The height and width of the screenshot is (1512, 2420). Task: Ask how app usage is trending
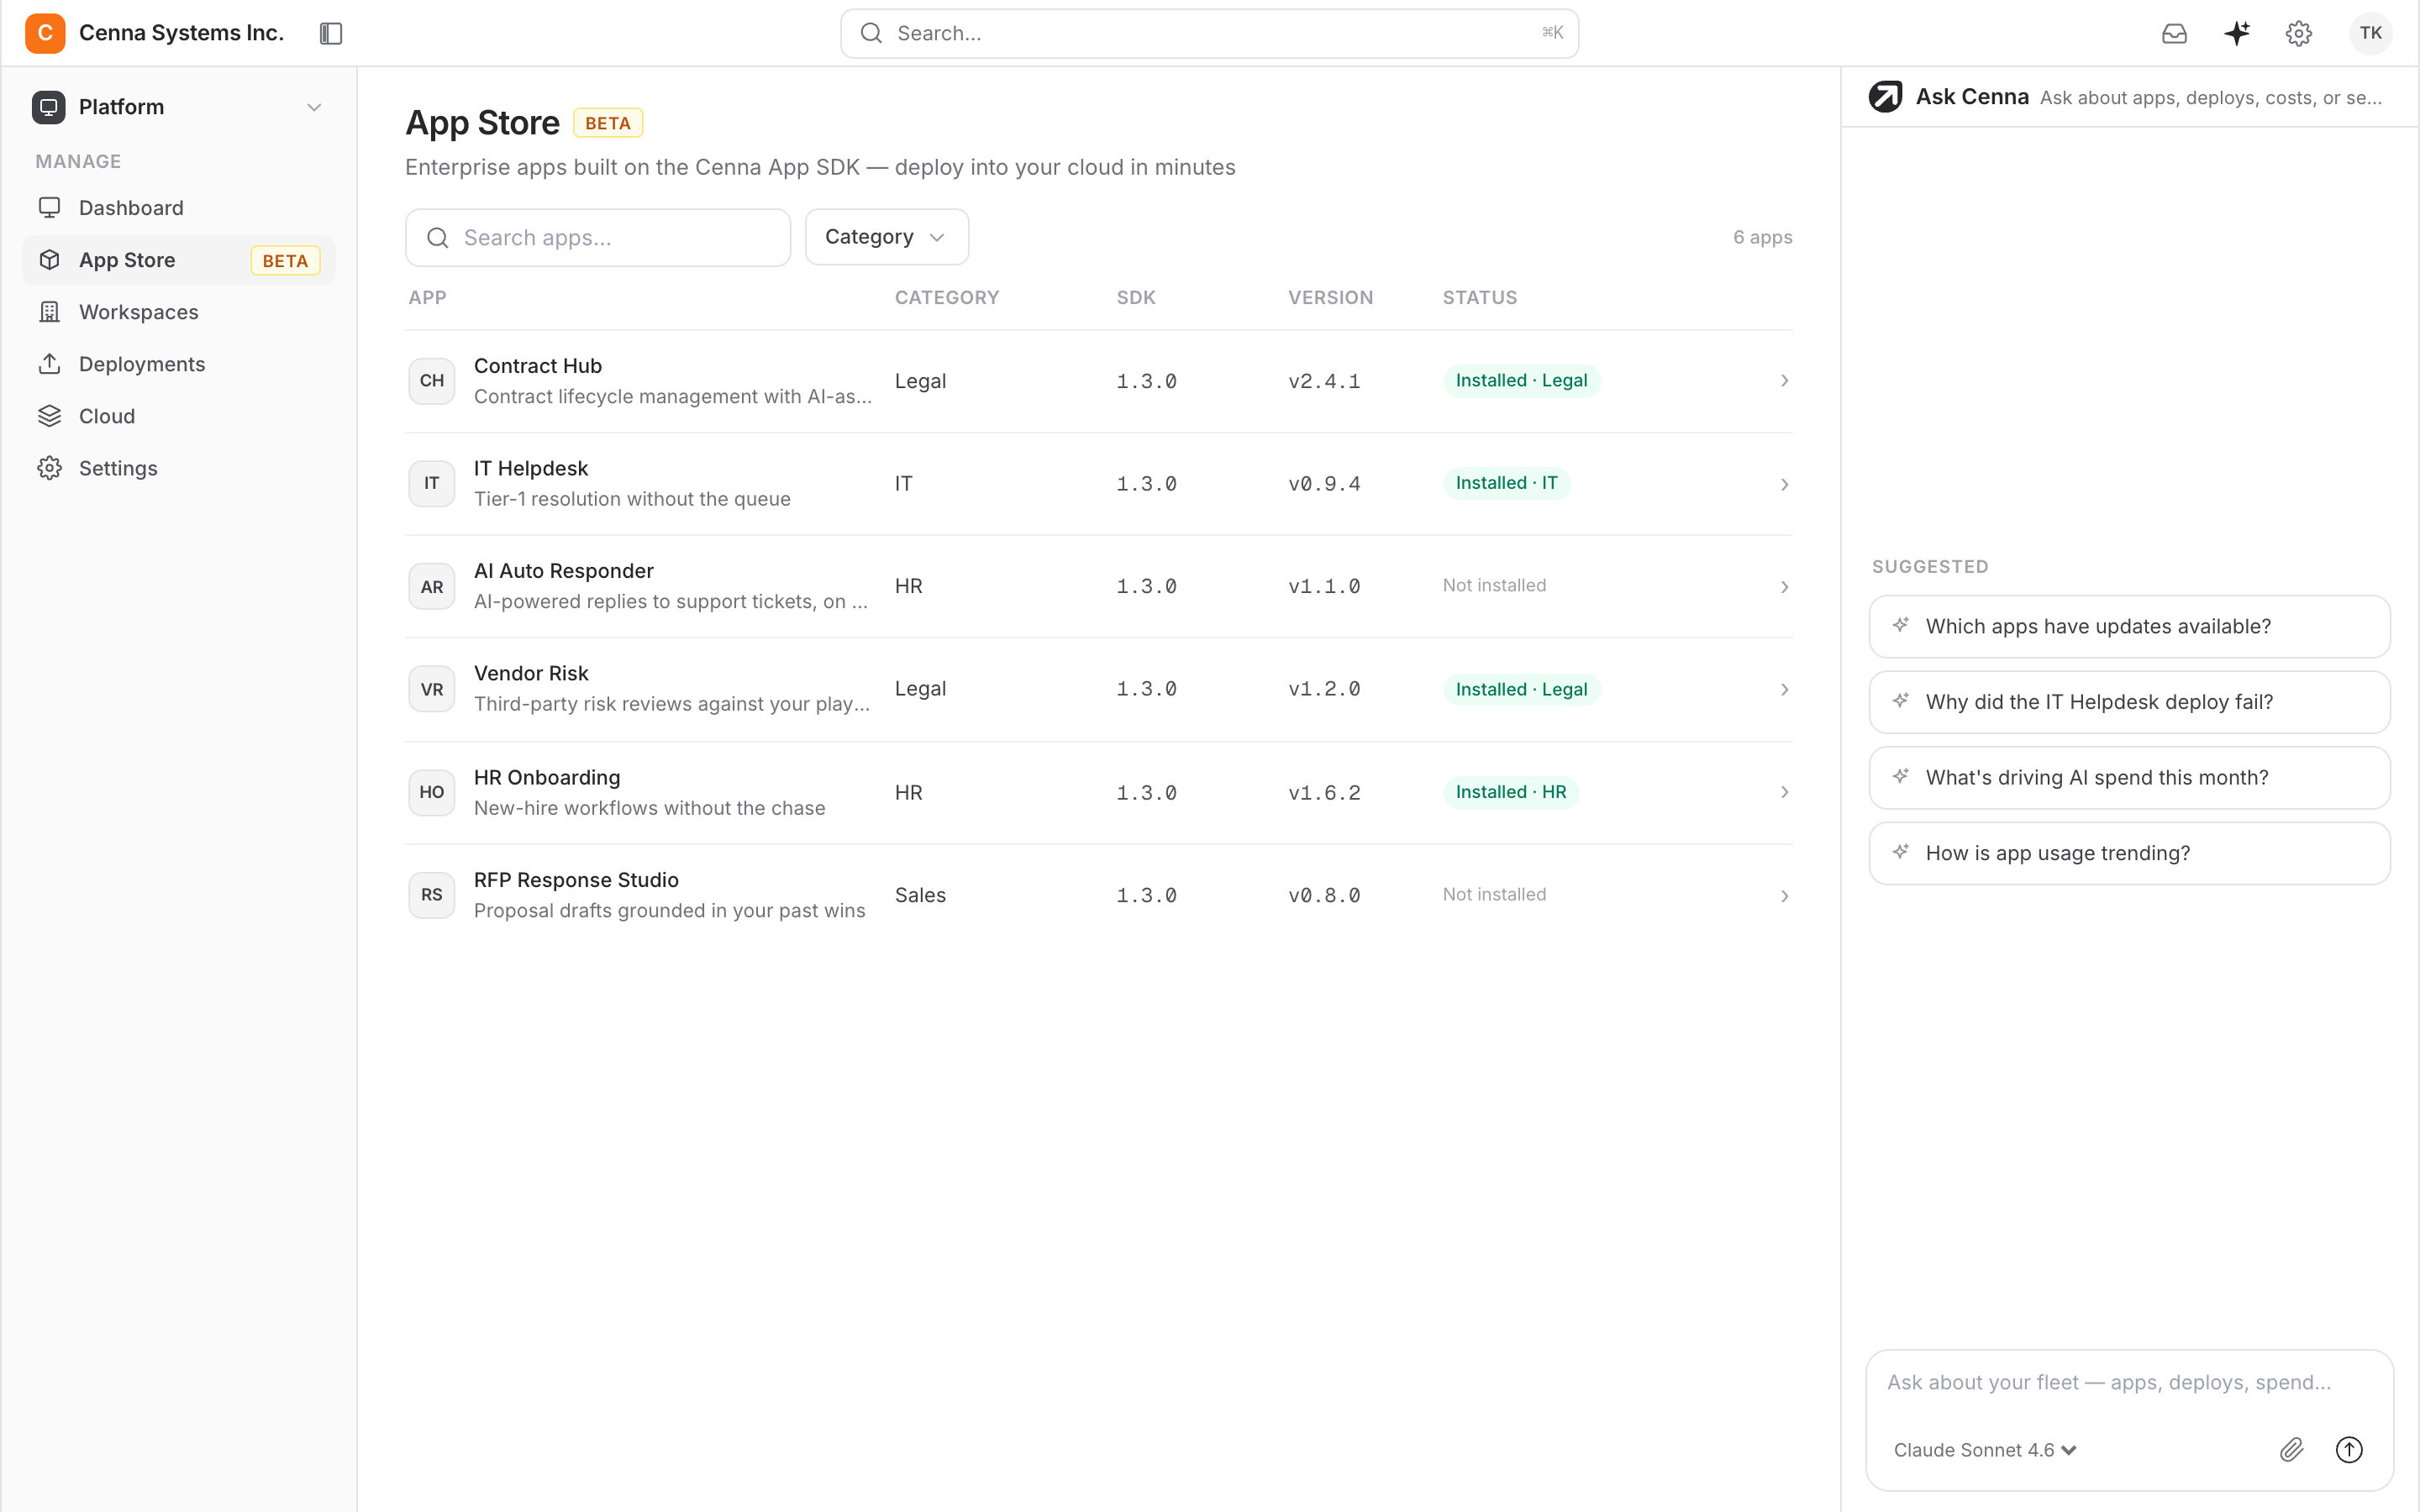2129,853
